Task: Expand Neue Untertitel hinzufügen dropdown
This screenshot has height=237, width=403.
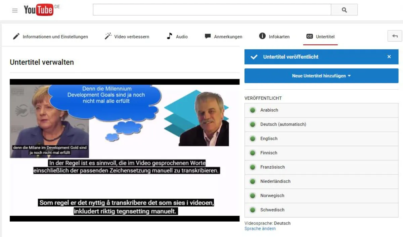Action: click(321, 76)
